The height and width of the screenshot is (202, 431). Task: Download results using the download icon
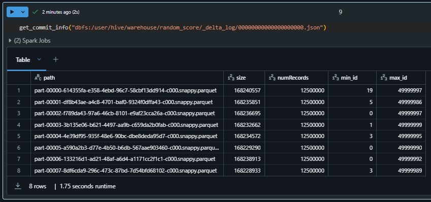(18, 186)
